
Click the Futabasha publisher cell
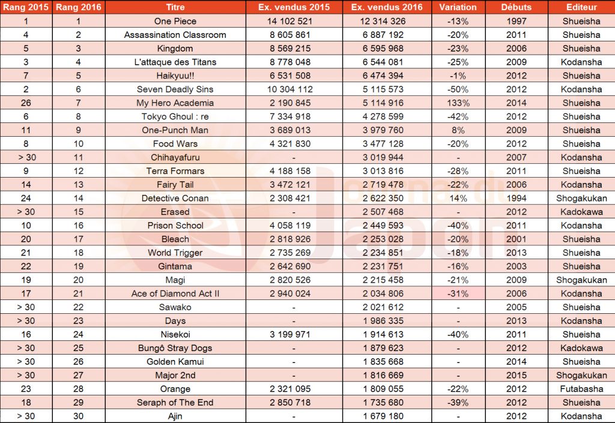click(581, 389)
